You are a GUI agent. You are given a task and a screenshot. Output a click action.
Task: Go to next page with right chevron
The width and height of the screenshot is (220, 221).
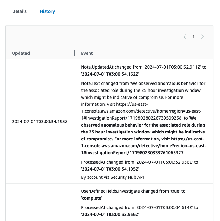pos(203,37)
